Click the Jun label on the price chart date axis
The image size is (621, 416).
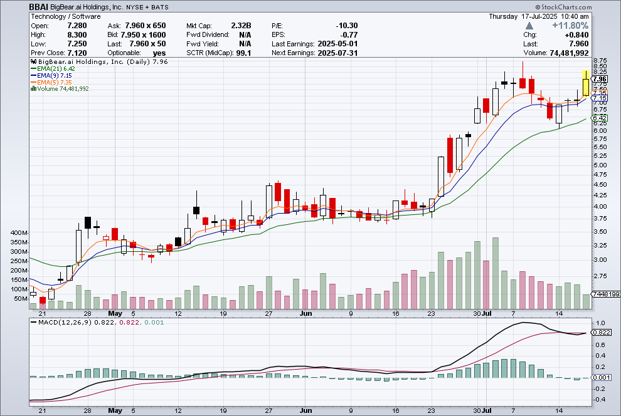pyautogui.click(x=305, y=314)
